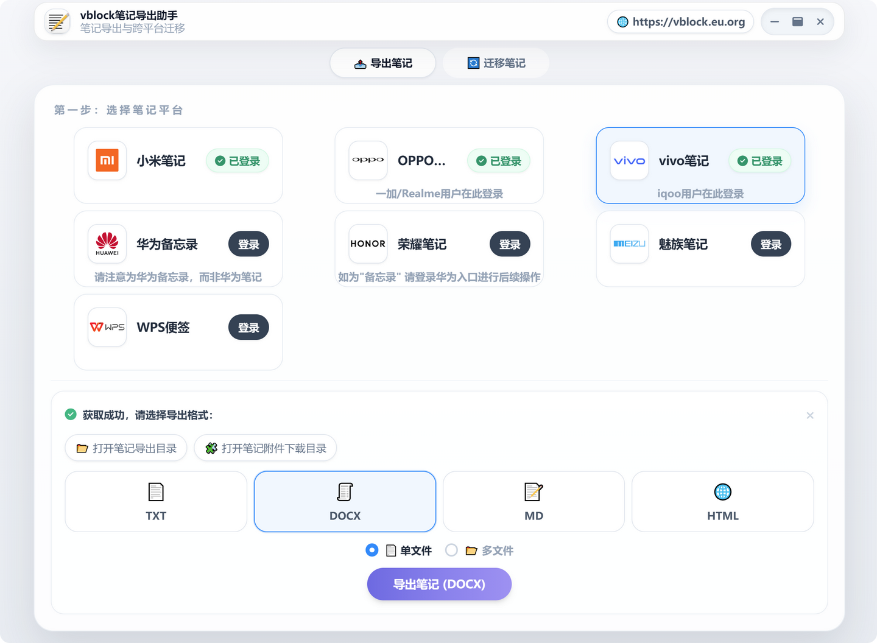Click the globe icon beside the URL

tap(622, 22)
